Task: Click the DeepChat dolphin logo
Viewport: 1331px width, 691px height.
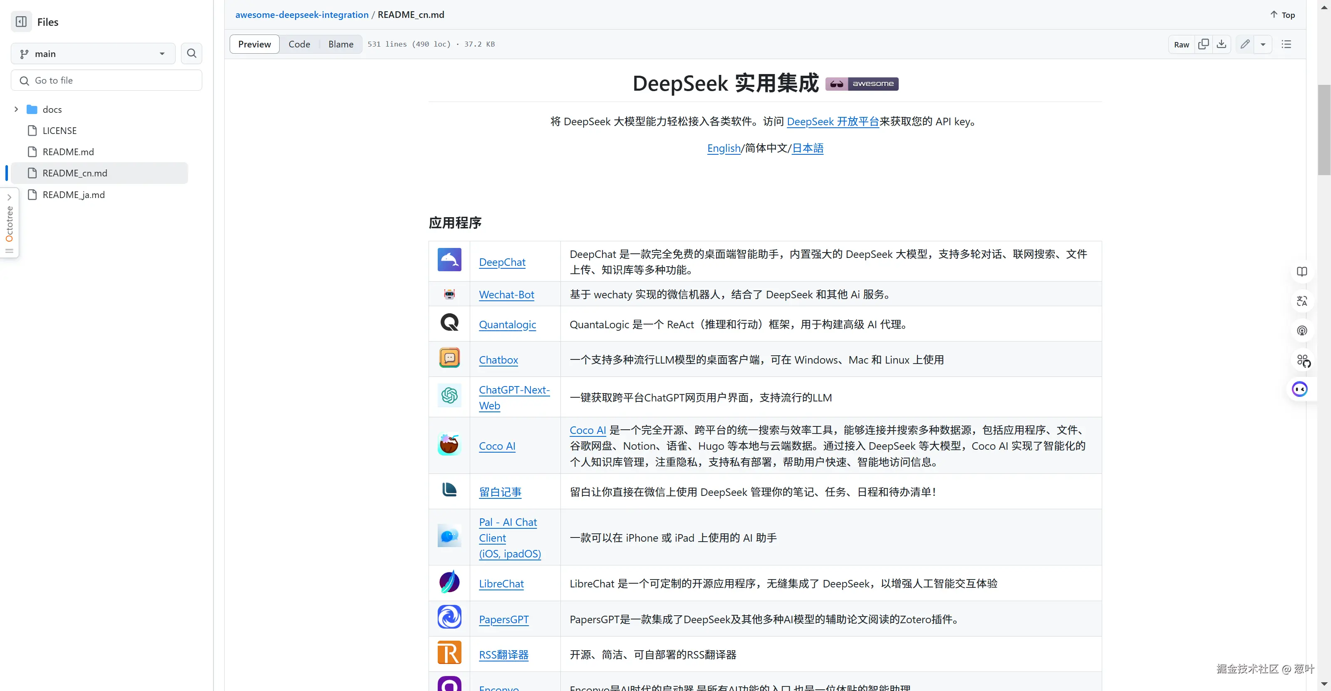Action: click(449, 260)
